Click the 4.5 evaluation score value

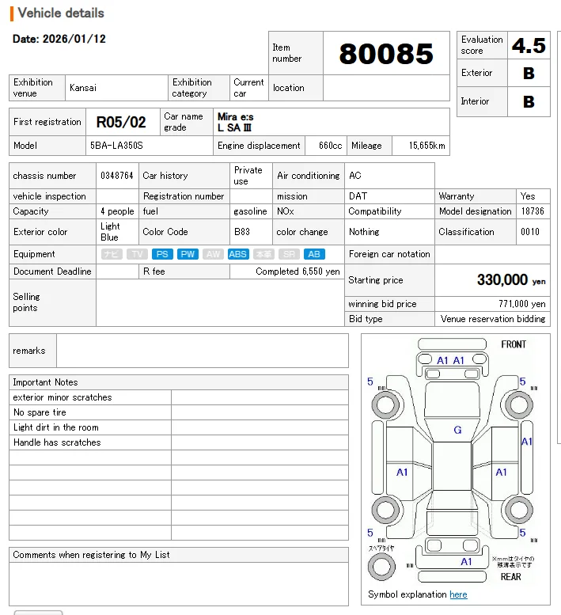point(529,46)
